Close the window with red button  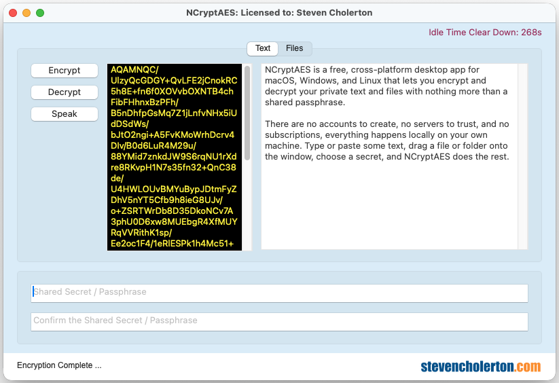coord(13,13)
